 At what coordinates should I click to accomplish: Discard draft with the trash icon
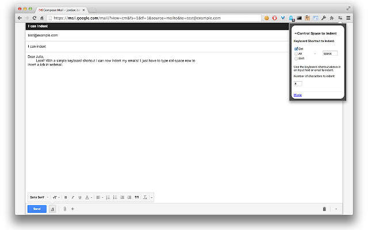324,209
